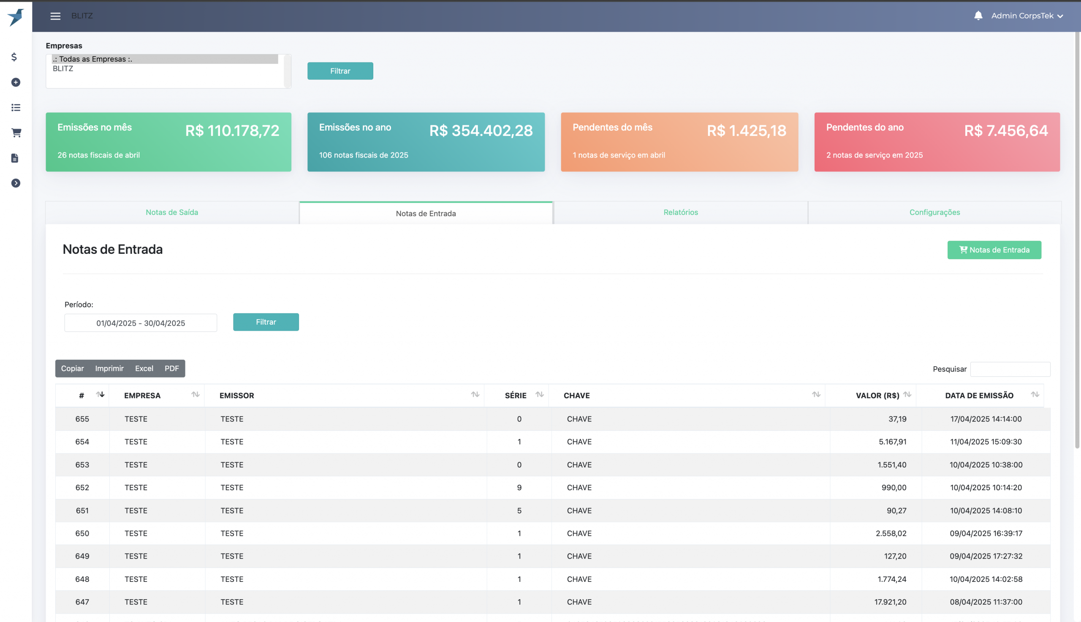Click the Período date range field
The height and width of the screenshot is (622, 1081).
(x=141, y=323)
